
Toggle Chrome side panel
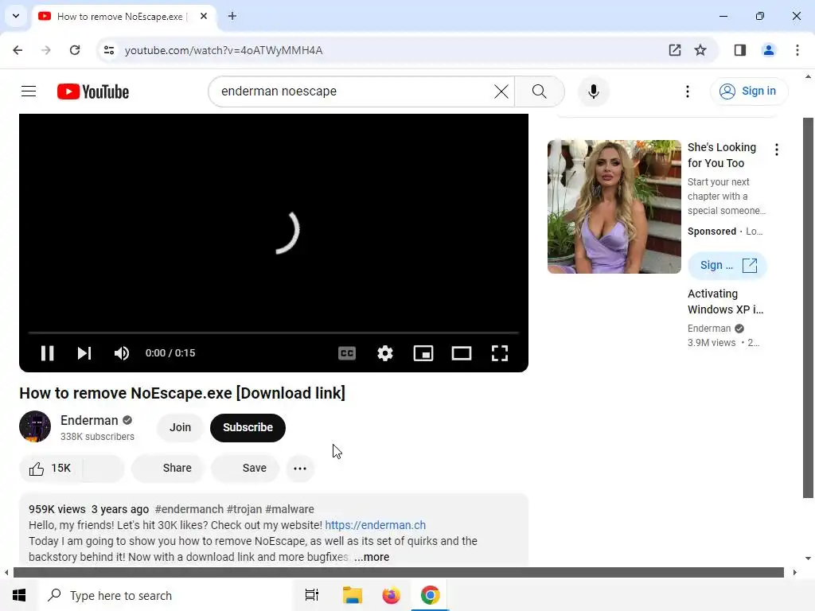(739, 50)
